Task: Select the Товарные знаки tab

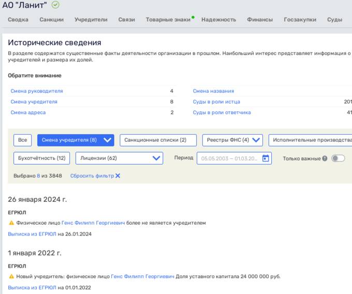Action: click(168, 20)
